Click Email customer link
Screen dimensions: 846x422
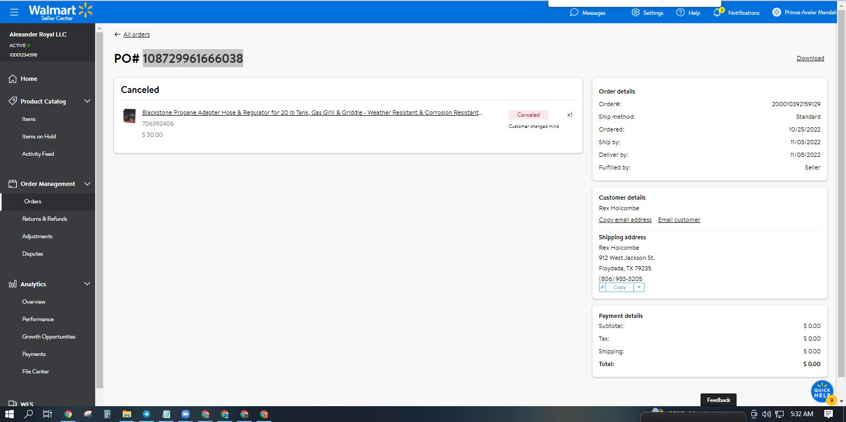tap(679, 220)
